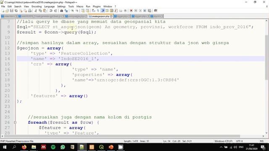Screen dimensions: 269x151
Task: Toggle the INS insert mode indicator
Action: point(261,141)
